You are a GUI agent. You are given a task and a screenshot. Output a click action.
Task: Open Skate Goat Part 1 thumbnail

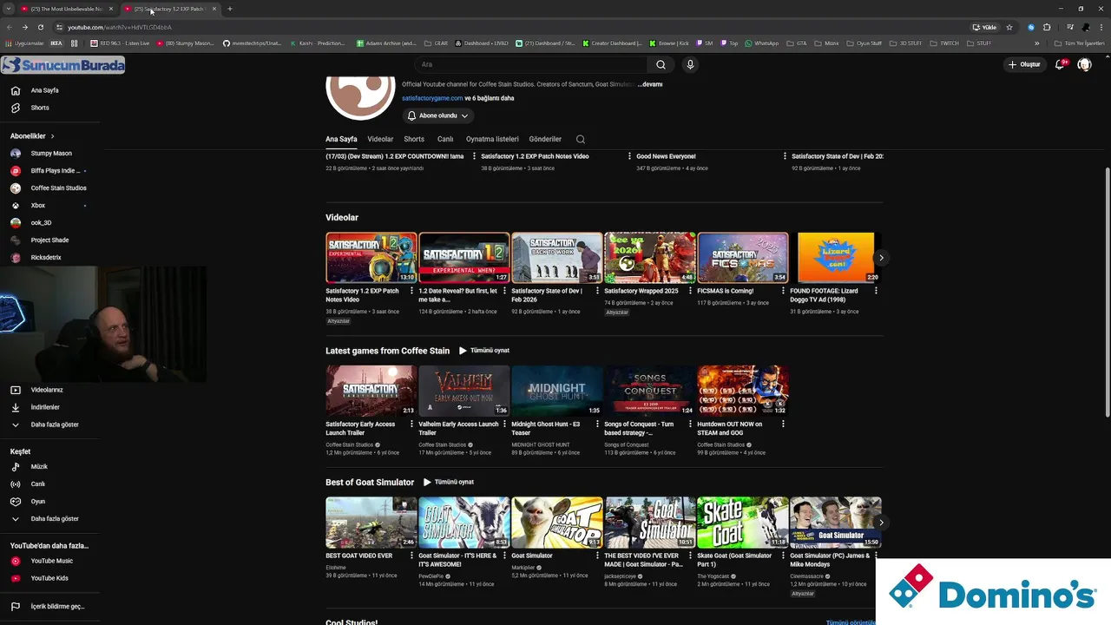[x=743, y=523]
